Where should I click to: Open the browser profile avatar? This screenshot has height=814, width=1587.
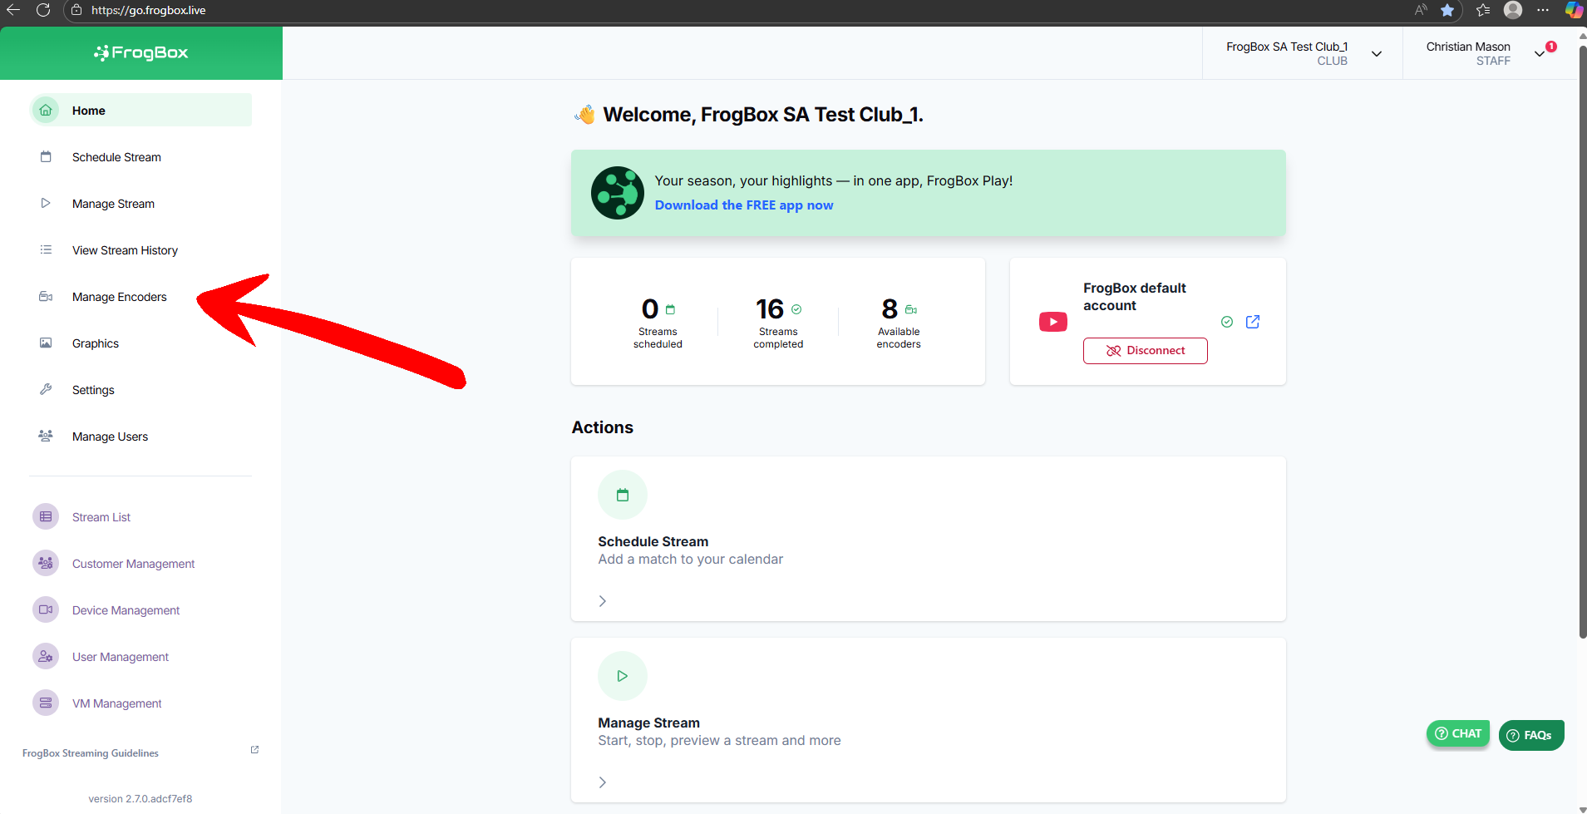click(x=1513, y=10)
